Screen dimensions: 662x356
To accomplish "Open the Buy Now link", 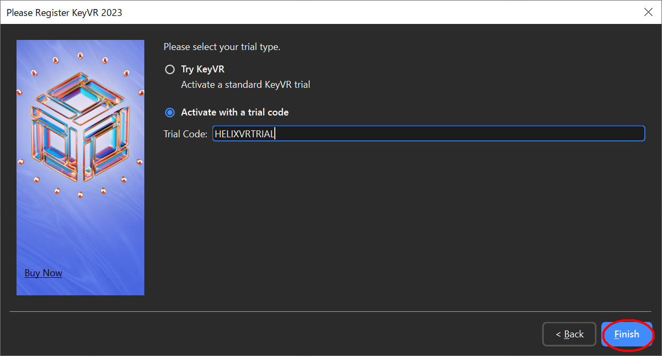I will [x=43, y=273].
